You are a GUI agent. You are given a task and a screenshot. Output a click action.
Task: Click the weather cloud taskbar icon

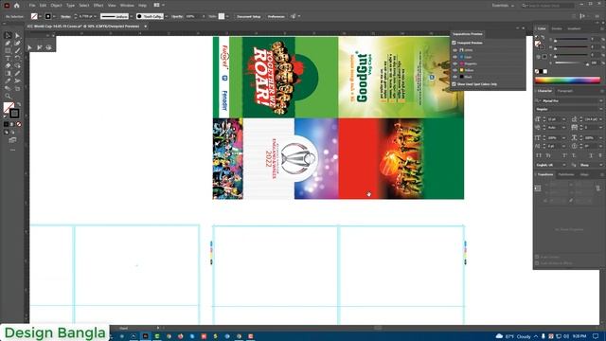pos(499,336)
